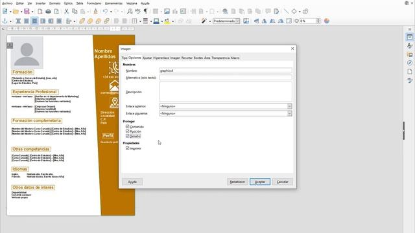Click the image filter magic wand icon
This screenshot has width=415, height=233.
[x=204, y=21]
